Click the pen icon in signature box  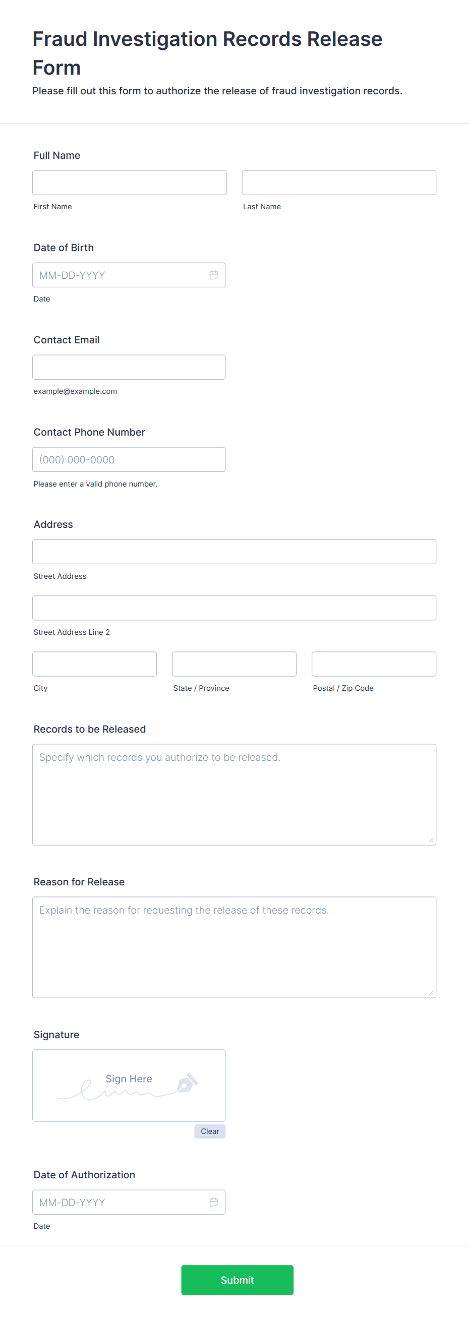click(x=187, y=1083)
